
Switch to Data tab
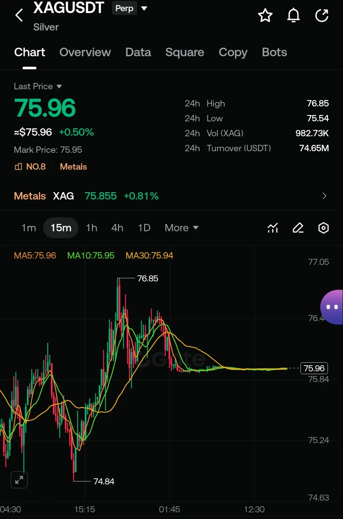(138, 52)
